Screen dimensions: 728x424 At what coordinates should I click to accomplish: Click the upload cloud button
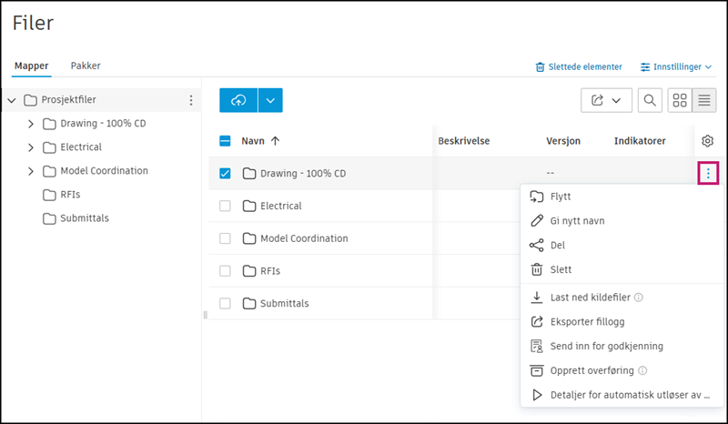click(x=238, y=100)
